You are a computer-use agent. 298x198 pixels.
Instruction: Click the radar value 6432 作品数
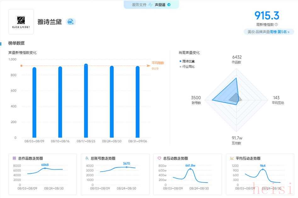[237, 59]
